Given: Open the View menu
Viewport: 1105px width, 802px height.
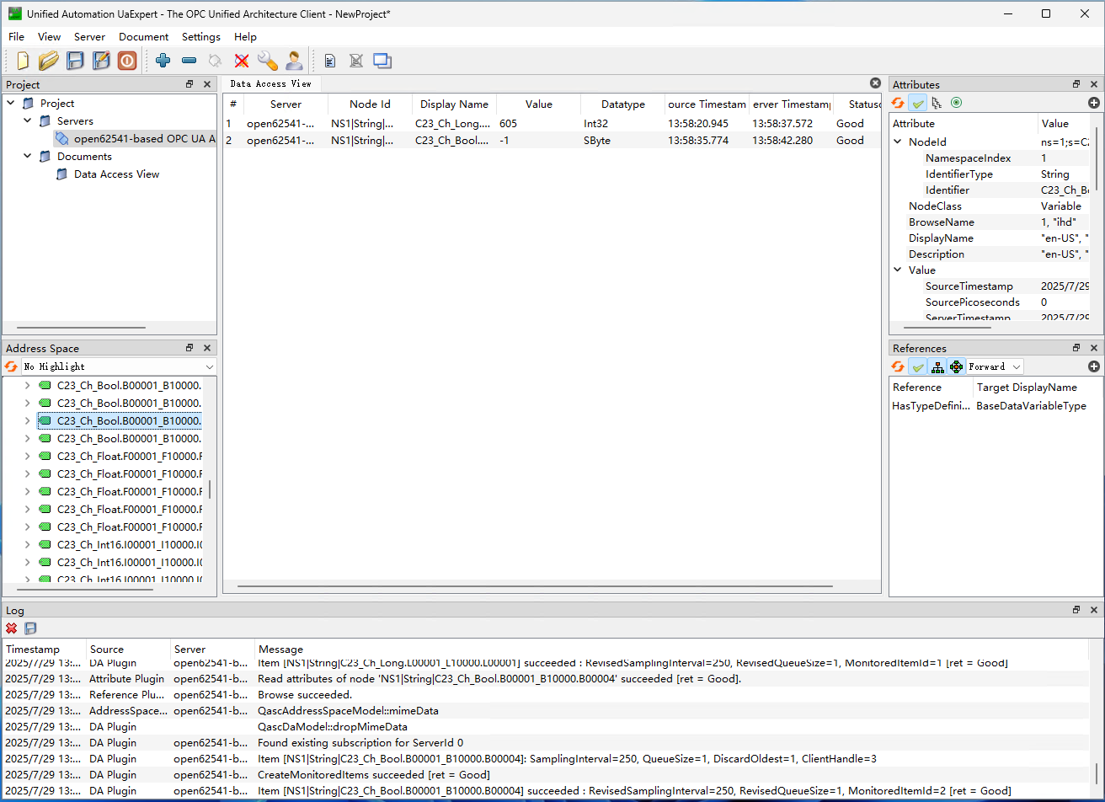Looking at the screenshot, I should pos(49,37).
